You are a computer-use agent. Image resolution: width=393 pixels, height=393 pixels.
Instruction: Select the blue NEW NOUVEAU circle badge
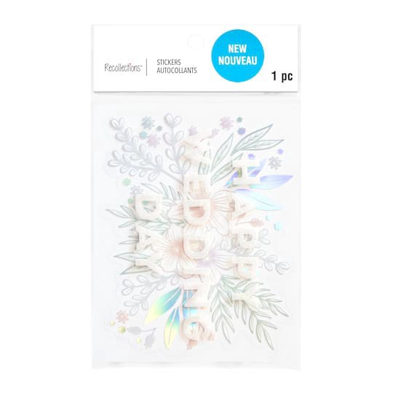[237, 55]
